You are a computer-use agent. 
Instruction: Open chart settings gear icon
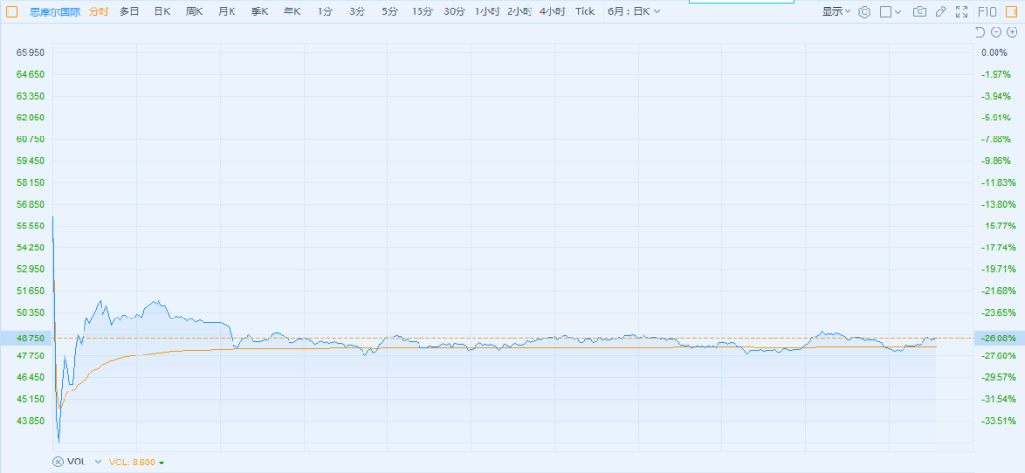tap(865, 11)
